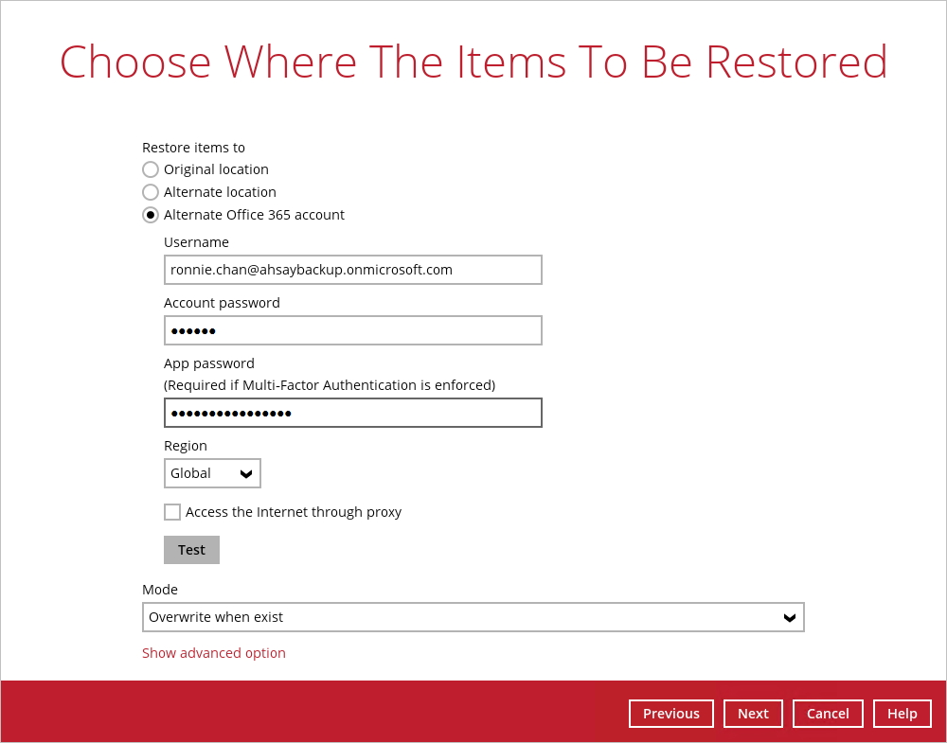Viewport: 947px width, 743px height.
Task: Click into the App password field
Action: [352, 413]
